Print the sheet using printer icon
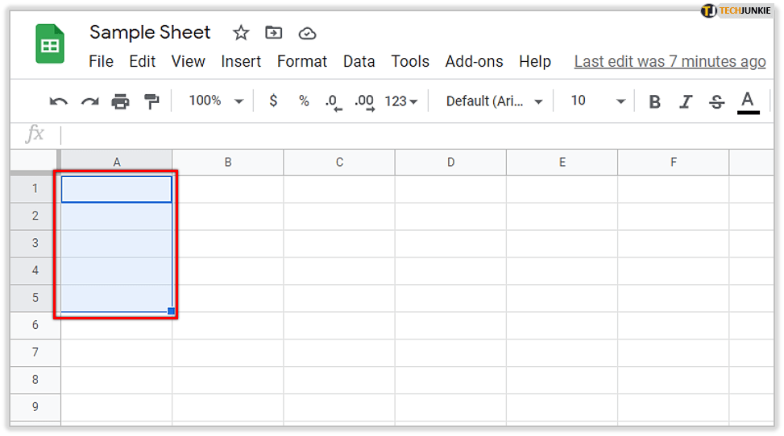Image resolution: width=784 pixels, height=436 pixels. [120, 101]
